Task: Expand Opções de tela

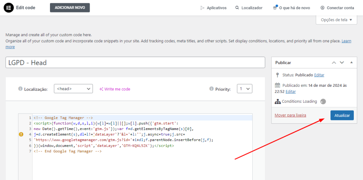Action: (x=336, y=20)
